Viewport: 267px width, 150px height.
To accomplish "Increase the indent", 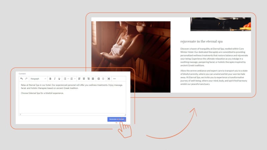I will (103, 79).
